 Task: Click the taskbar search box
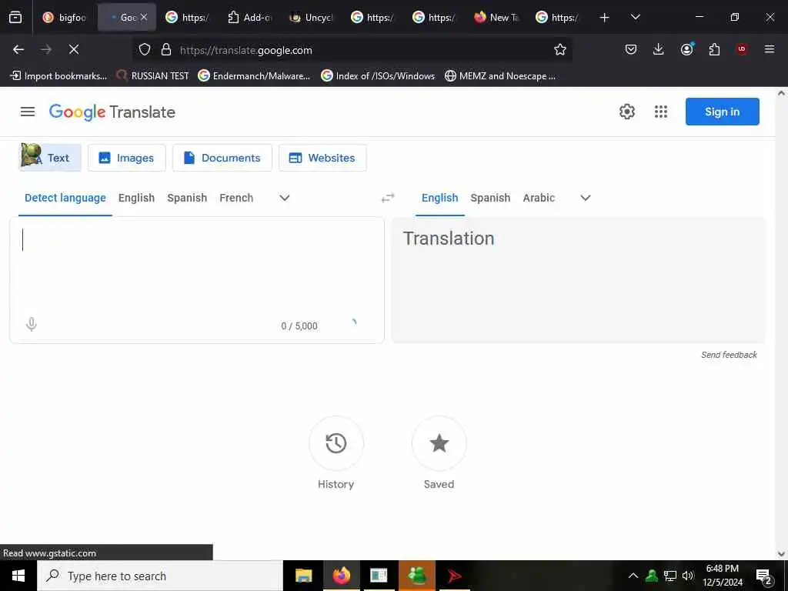(160, 576)
